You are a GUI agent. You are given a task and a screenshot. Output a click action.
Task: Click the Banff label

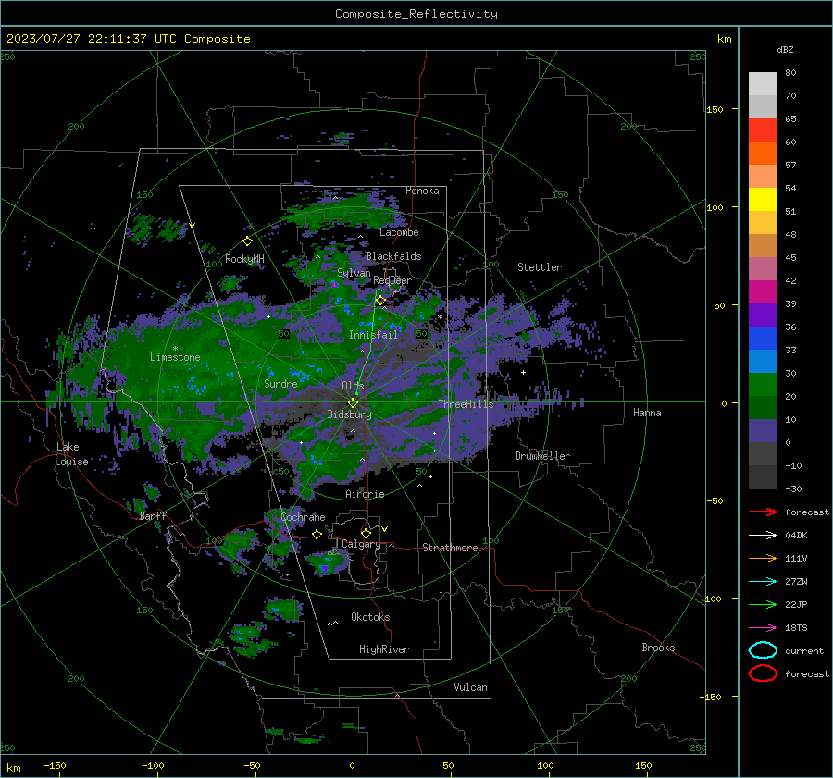[153, 516]
